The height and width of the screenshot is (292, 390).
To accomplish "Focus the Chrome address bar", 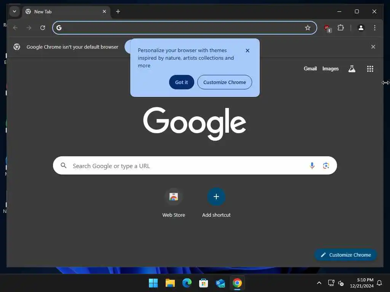I will (185, 27).
